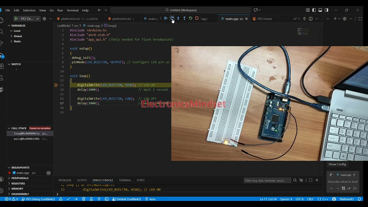The image size is (368, 207).
Task: Toggle the breakpoint on line 13
Action: pyautogui.click(x=56, y=85)
